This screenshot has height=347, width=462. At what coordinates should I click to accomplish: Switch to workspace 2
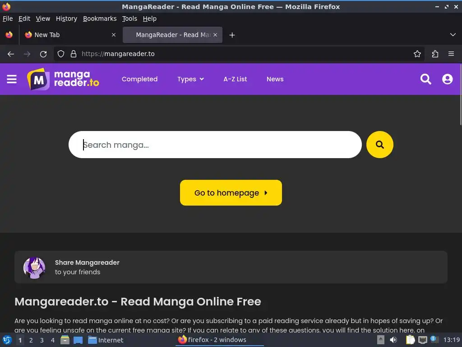point(31,340)
